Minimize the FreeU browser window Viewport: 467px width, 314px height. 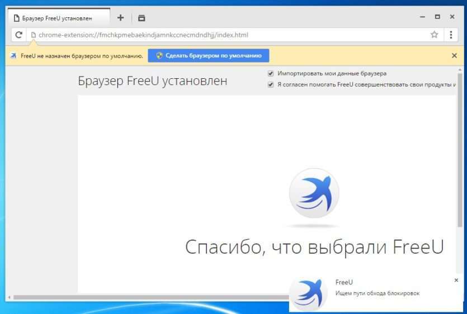(422, 17)
